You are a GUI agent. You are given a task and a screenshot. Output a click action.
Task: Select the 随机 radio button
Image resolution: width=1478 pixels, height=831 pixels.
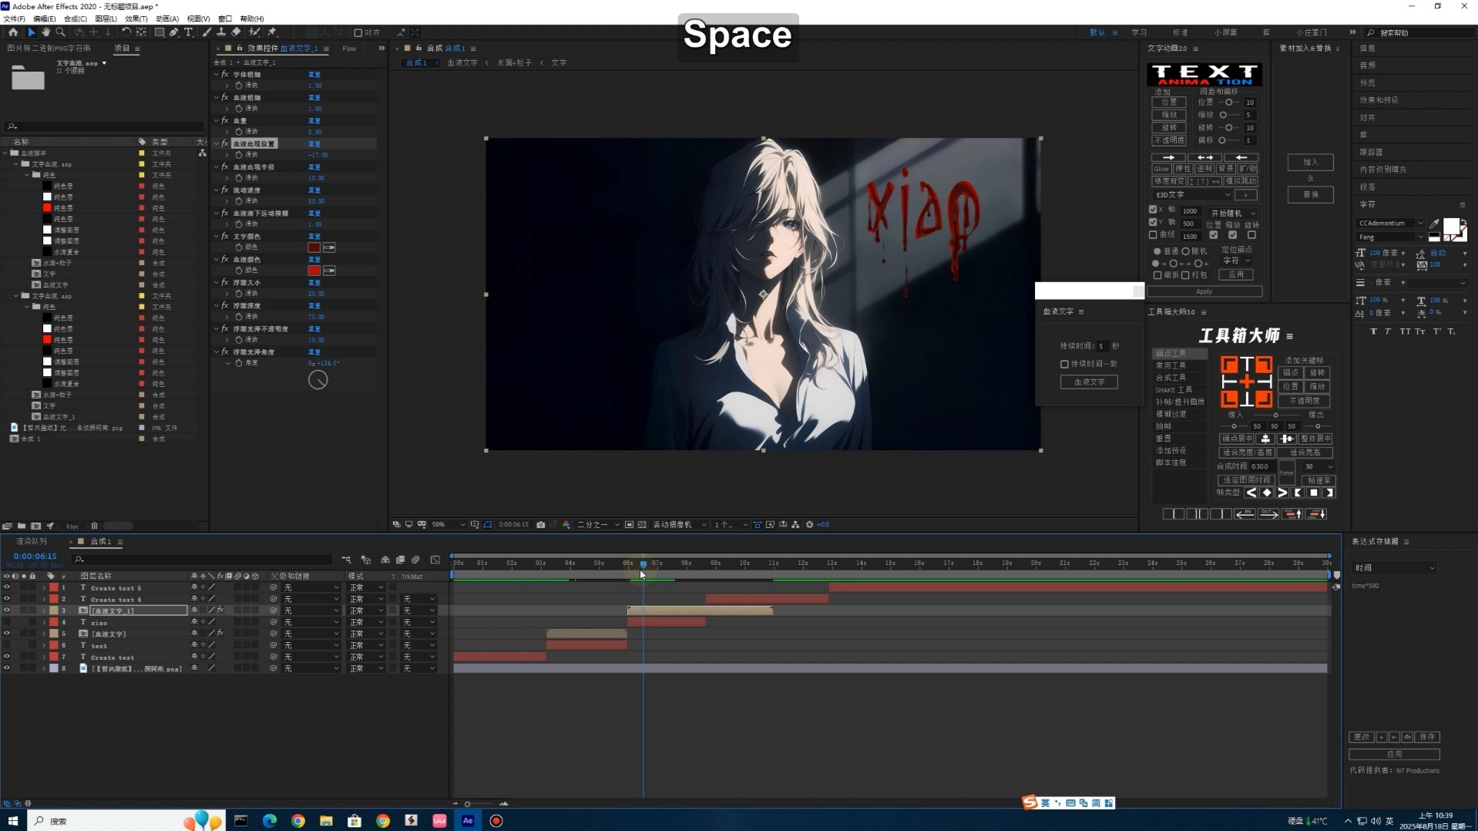(1186, 251)
